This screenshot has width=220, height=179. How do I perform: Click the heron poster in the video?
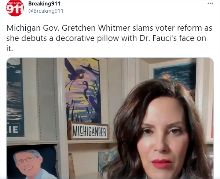tap(83, 90)
